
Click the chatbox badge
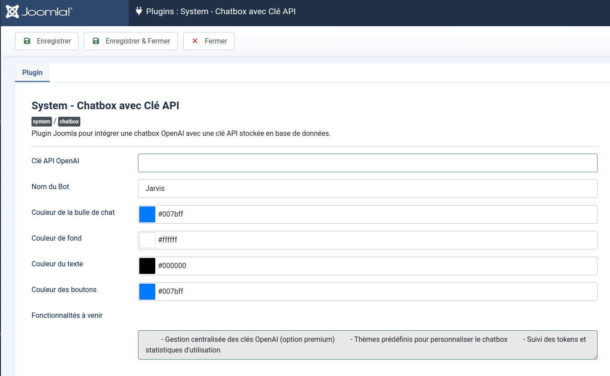pyautogui.click(x=69, y=122)
